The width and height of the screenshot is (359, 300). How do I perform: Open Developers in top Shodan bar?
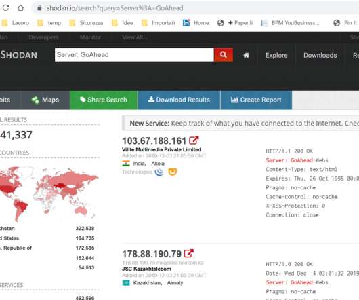tap(43, 37)
